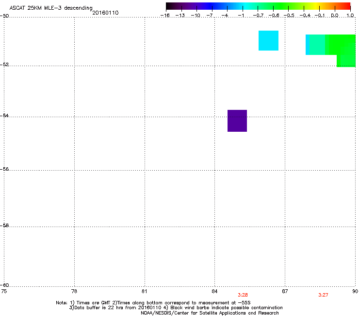Screen dimensions: 359x316
Task: Click the latitude axis label '-56'
Action: [x=4, y=169]
